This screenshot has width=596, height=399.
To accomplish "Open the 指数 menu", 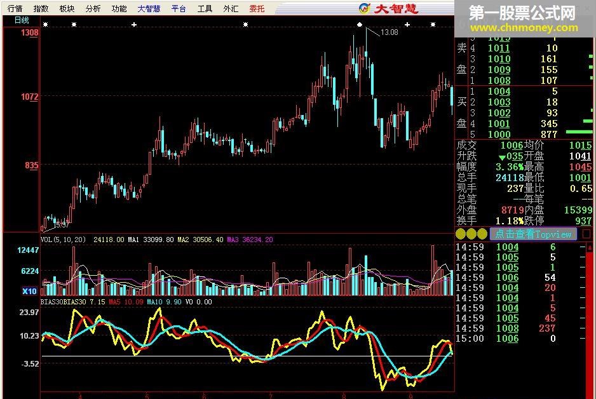I will (41, 8).
